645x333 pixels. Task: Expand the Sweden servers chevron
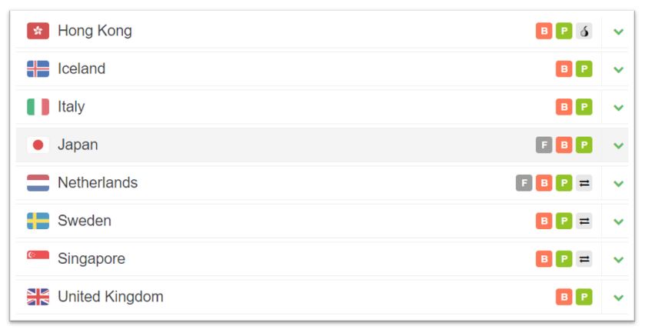618,221
